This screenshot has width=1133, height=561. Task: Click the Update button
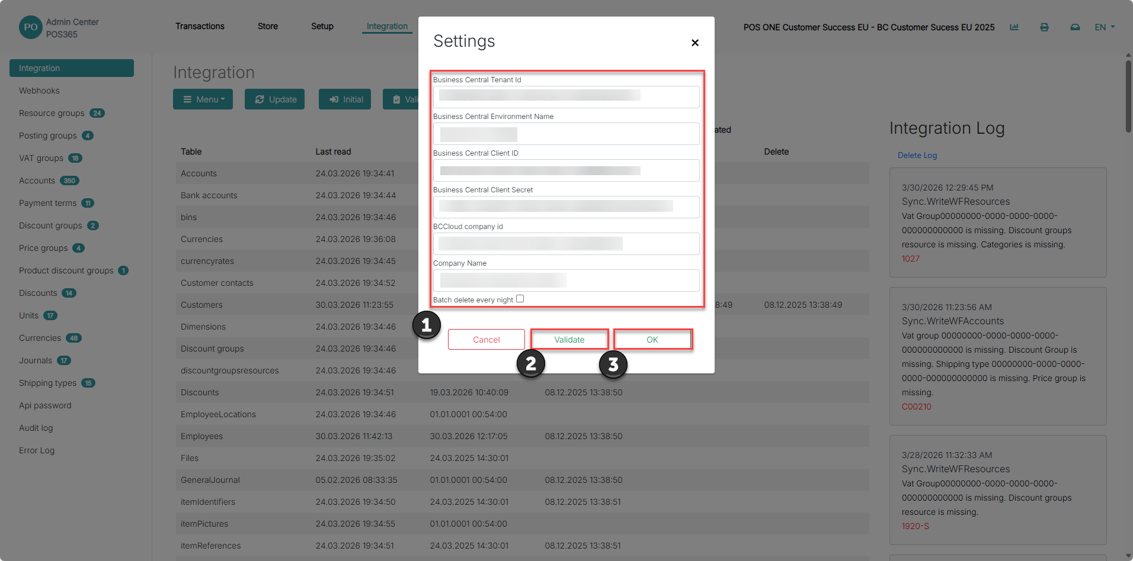tap(274, 99)
